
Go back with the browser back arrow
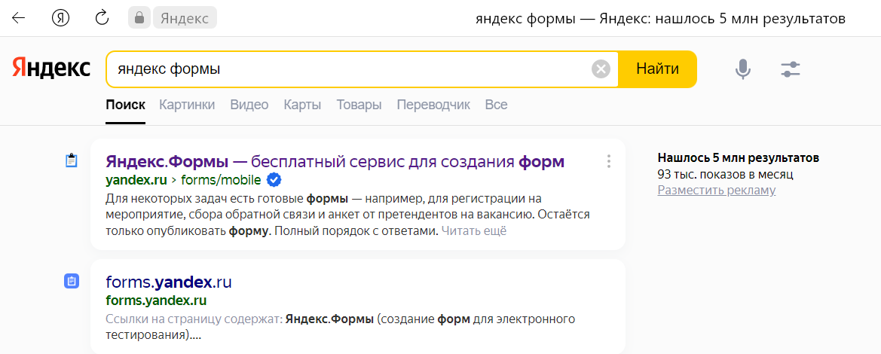(x=19, y=18)
